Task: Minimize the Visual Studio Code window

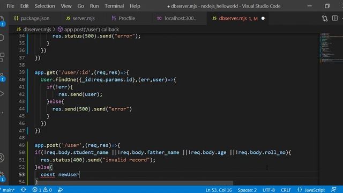Action: click(310, 6)
